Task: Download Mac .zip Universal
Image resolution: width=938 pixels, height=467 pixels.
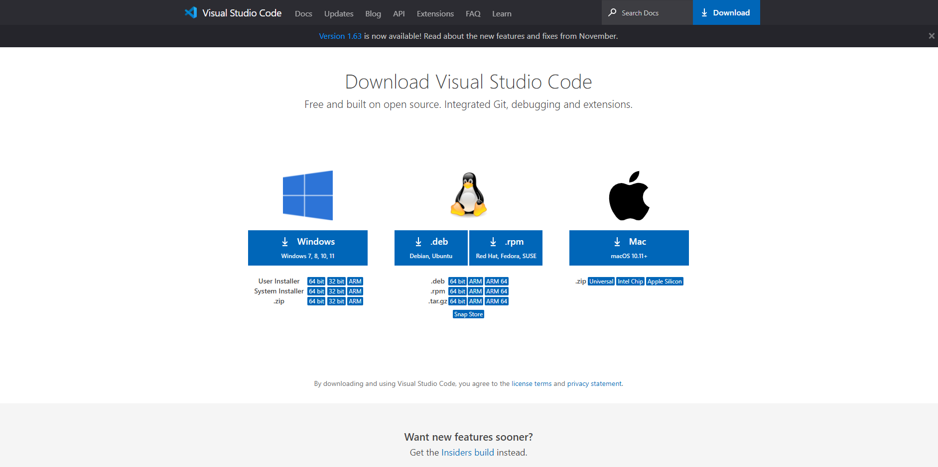Action: [601, 281]
